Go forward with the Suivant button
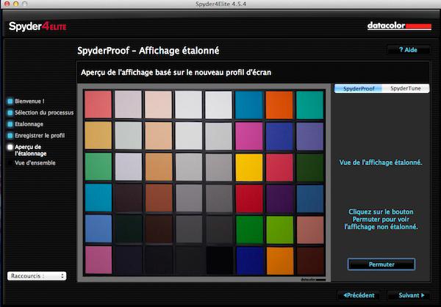 point(409,295)
